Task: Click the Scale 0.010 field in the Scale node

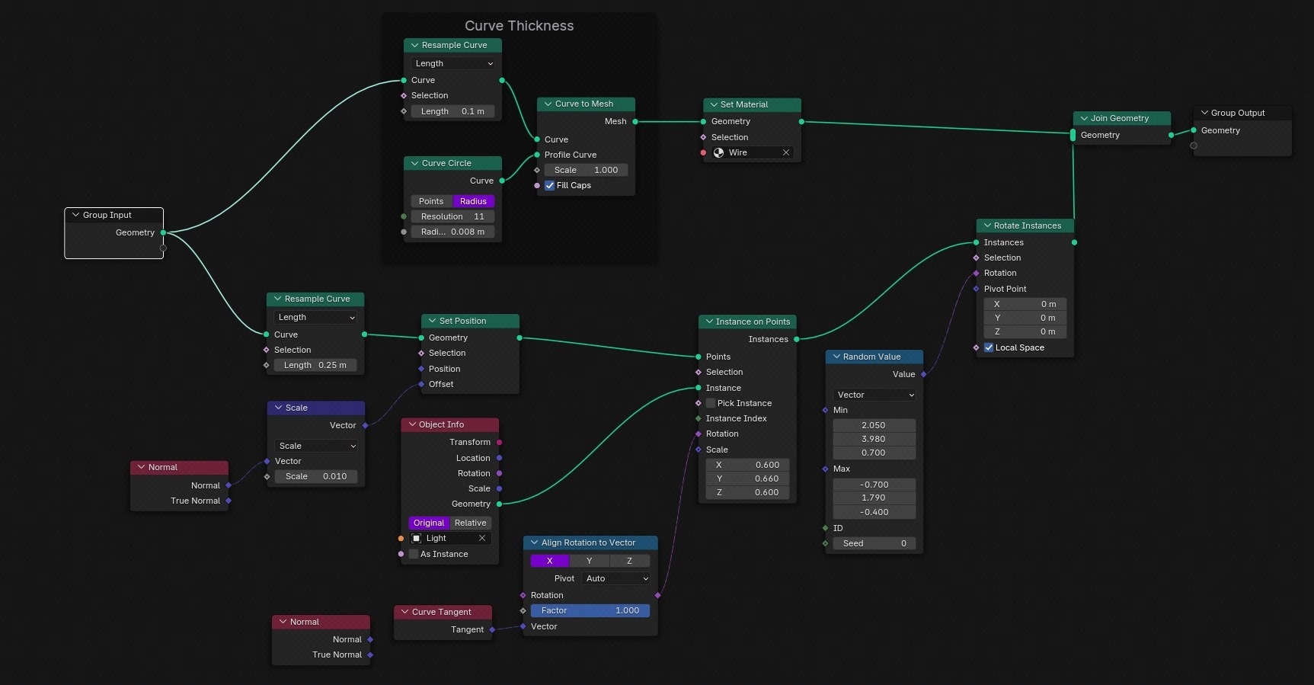Action: pyautogui.click(x=316, y=476)
